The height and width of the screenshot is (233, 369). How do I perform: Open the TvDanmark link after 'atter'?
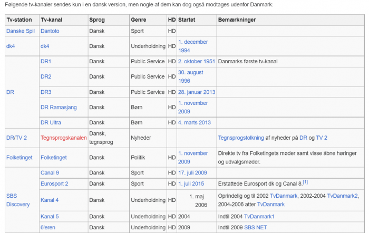click(x=271, y=205)
